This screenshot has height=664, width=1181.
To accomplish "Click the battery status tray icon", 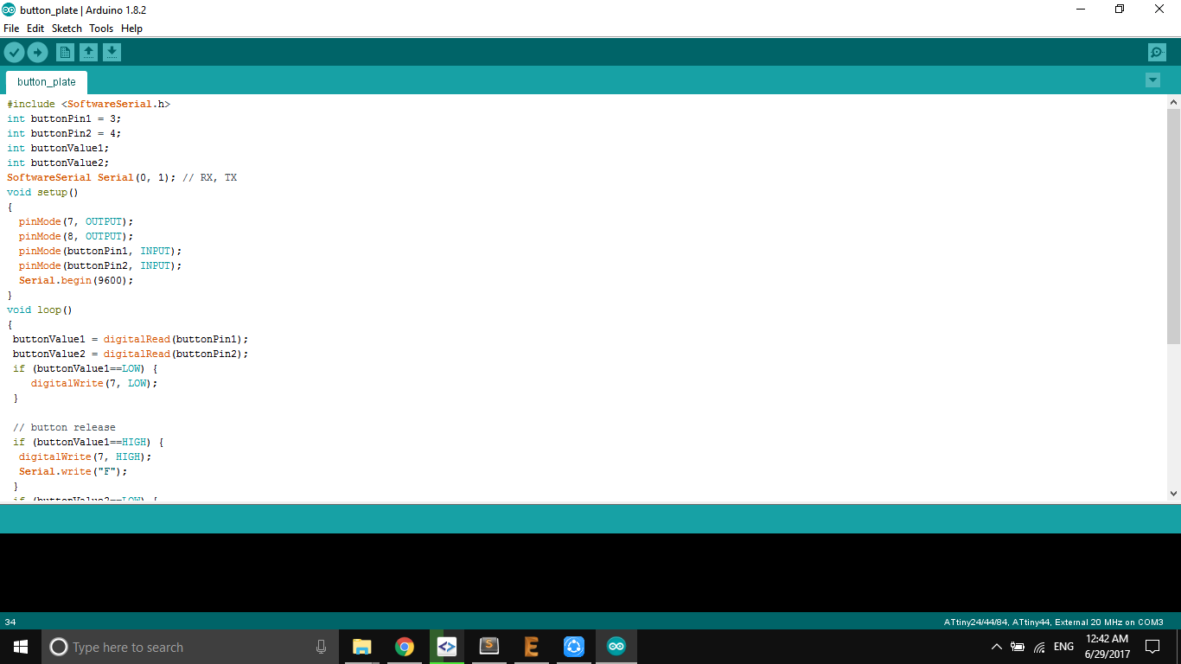I will [x=1018, y=647].
